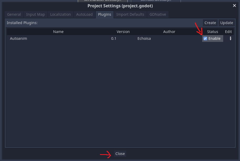Close the Project Settings dialog with X
The image size is (240, 161).
(x=234, y=6)
